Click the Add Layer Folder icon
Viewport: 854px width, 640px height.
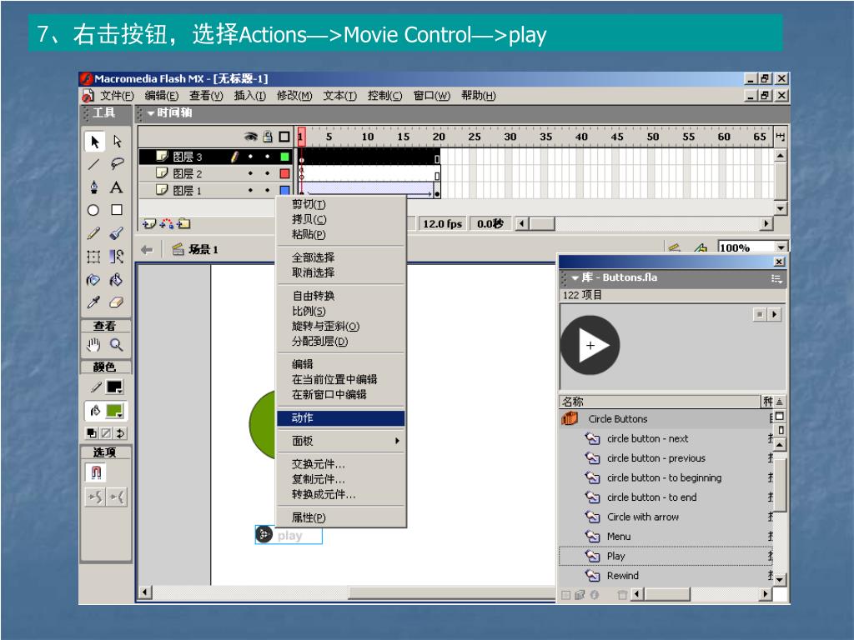pyautogui.click(x=184, y=223)
